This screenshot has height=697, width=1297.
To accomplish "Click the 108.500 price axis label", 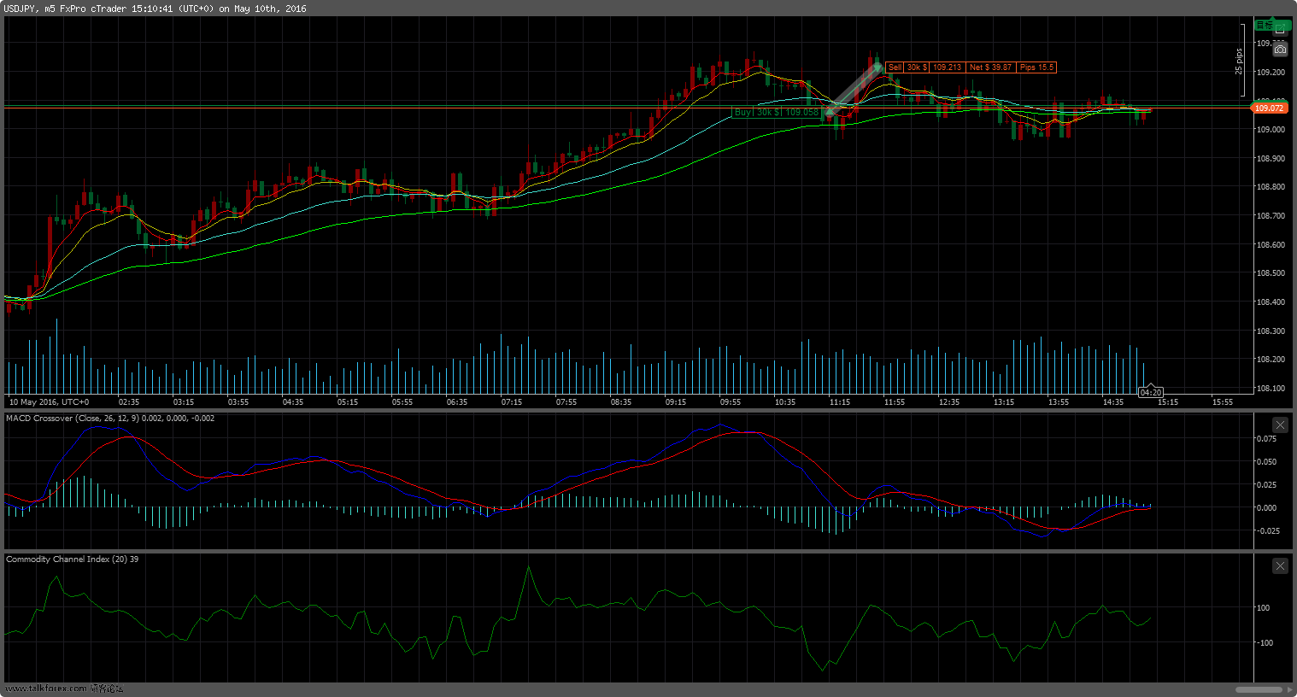I will (x=1270, y=273).
